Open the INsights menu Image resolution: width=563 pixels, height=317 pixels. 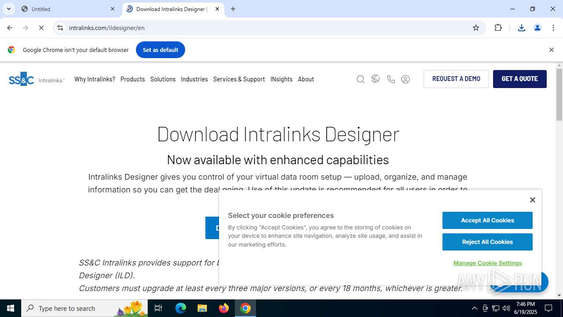coord(281,79)
